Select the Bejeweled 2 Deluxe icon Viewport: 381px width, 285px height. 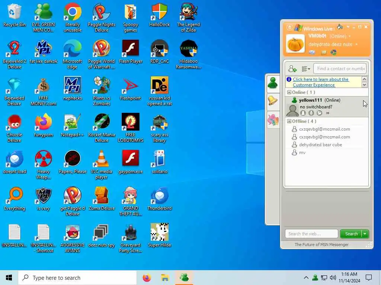pos(15,55)
